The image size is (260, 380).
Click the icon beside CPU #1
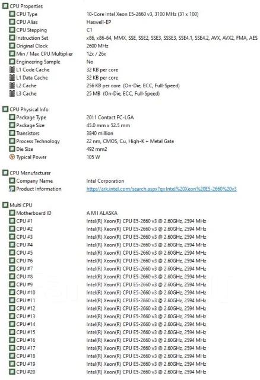click(x=12, y=221)
